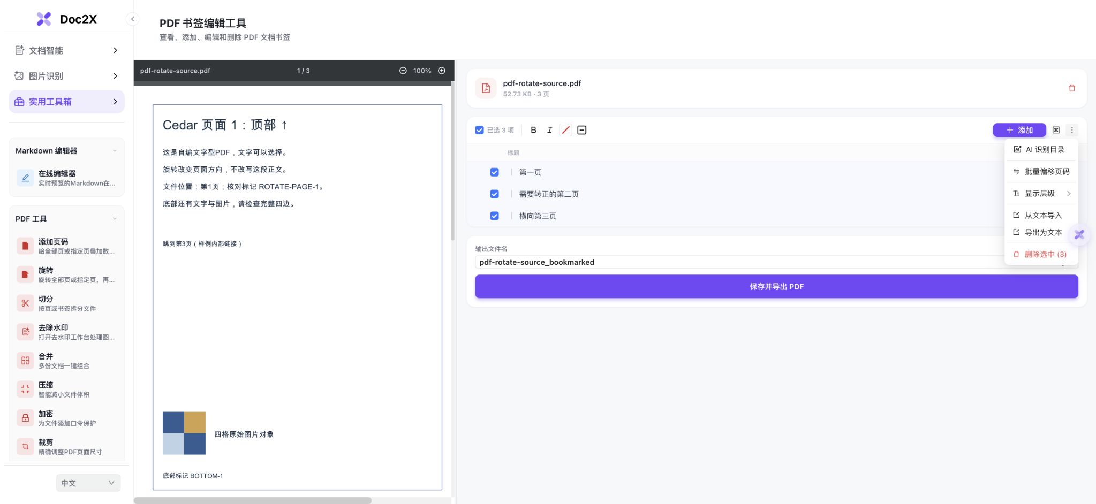The image size is (1096, 504).
Task: Open the Compress PDF tool
Action: (66, 390)
